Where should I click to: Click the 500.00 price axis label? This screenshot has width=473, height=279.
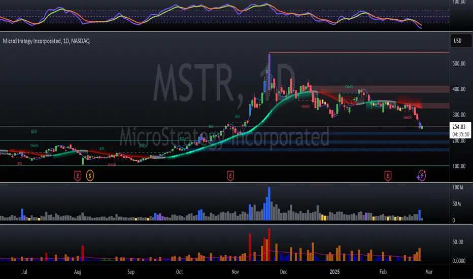[459, 63]
